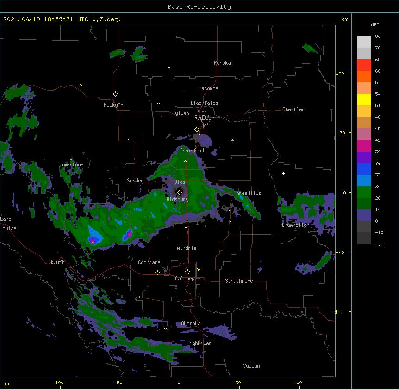Click the magenta storm core west of Airdrie
Image resolution: width=399 pixels, height=389 pixels.
[x=129, y=233]
